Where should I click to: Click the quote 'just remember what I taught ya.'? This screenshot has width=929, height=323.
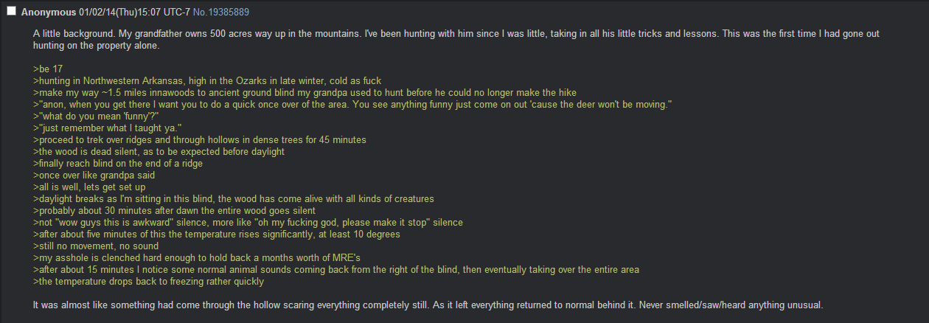pos(108,128)
